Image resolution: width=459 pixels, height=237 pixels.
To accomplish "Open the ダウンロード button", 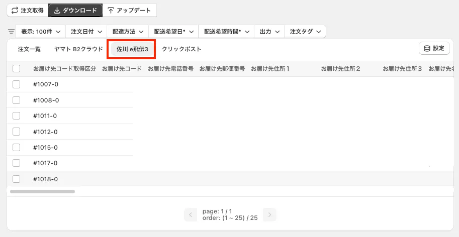I will 75,10.
